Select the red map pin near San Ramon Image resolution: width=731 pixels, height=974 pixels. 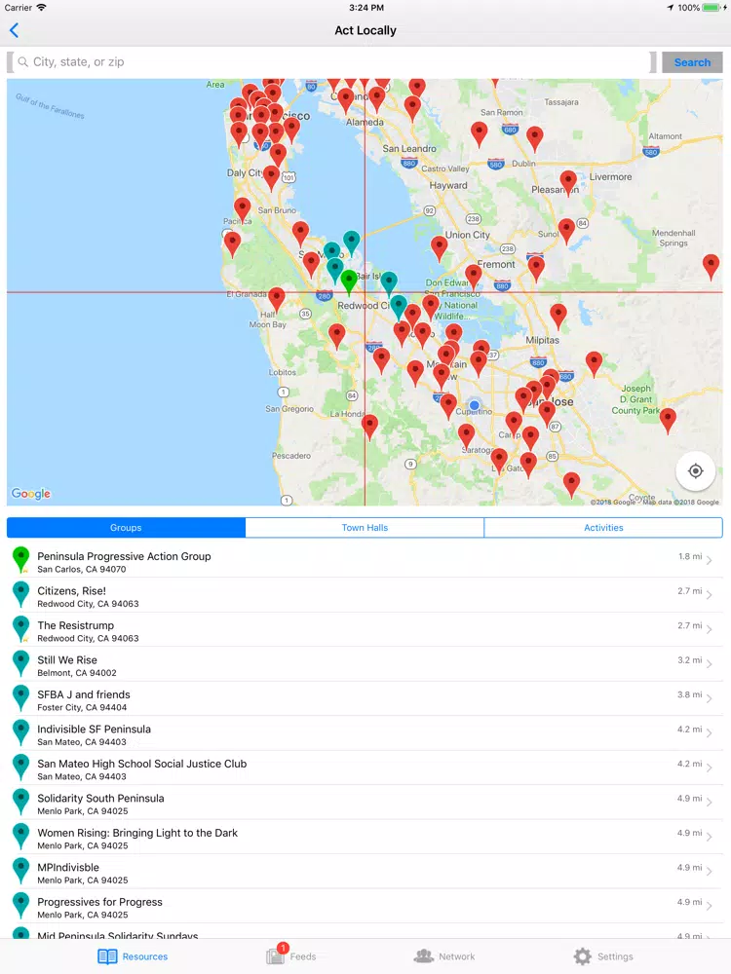pos(479,133)
